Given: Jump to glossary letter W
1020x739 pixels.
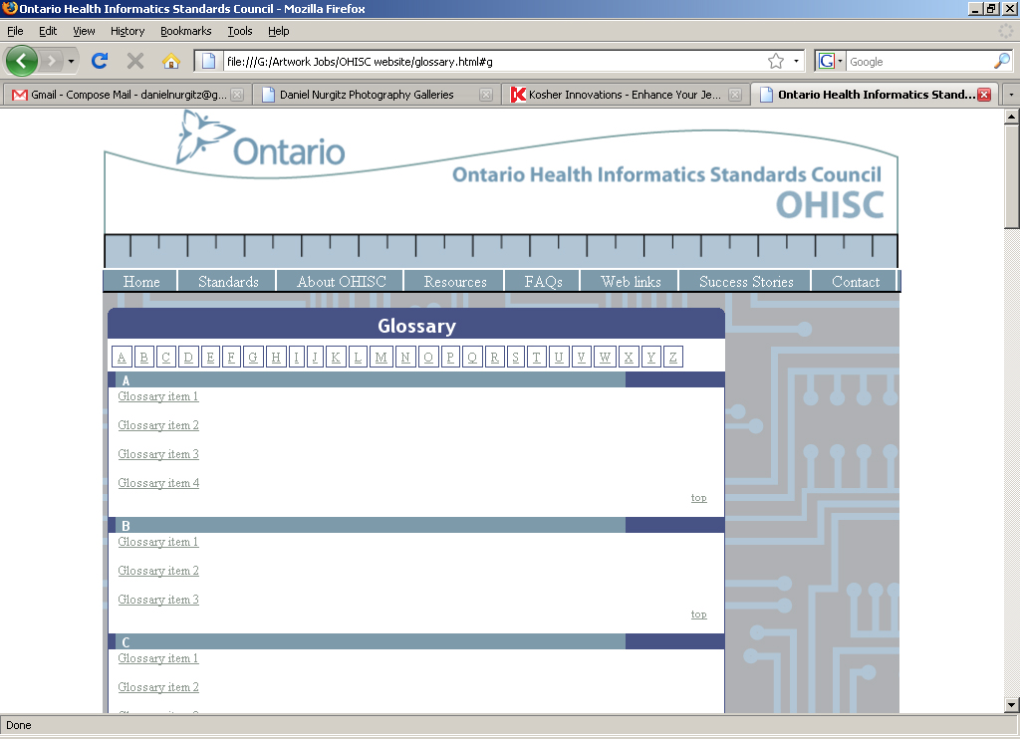Looking at the screenshot, I should (605, 358).
